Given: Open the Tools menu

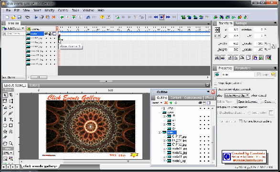Looking at the screenshot, I should click(x=75, y=11).
